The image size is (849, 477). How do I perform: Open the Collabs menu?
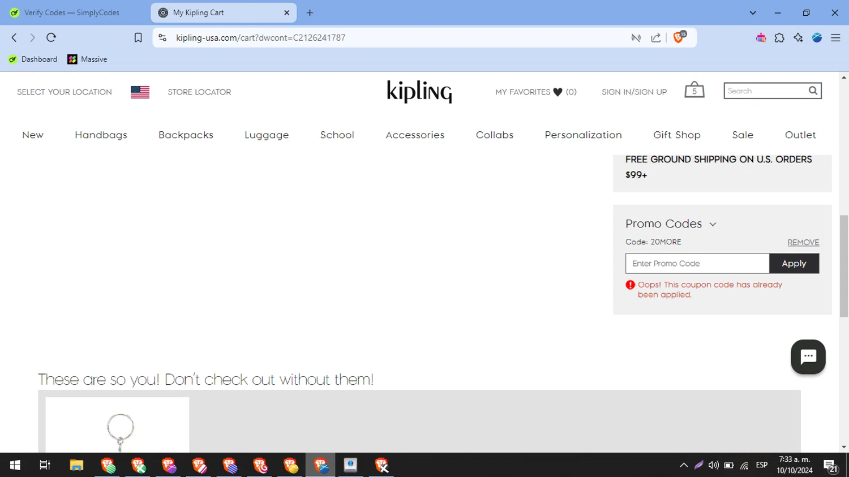[495, 135]
